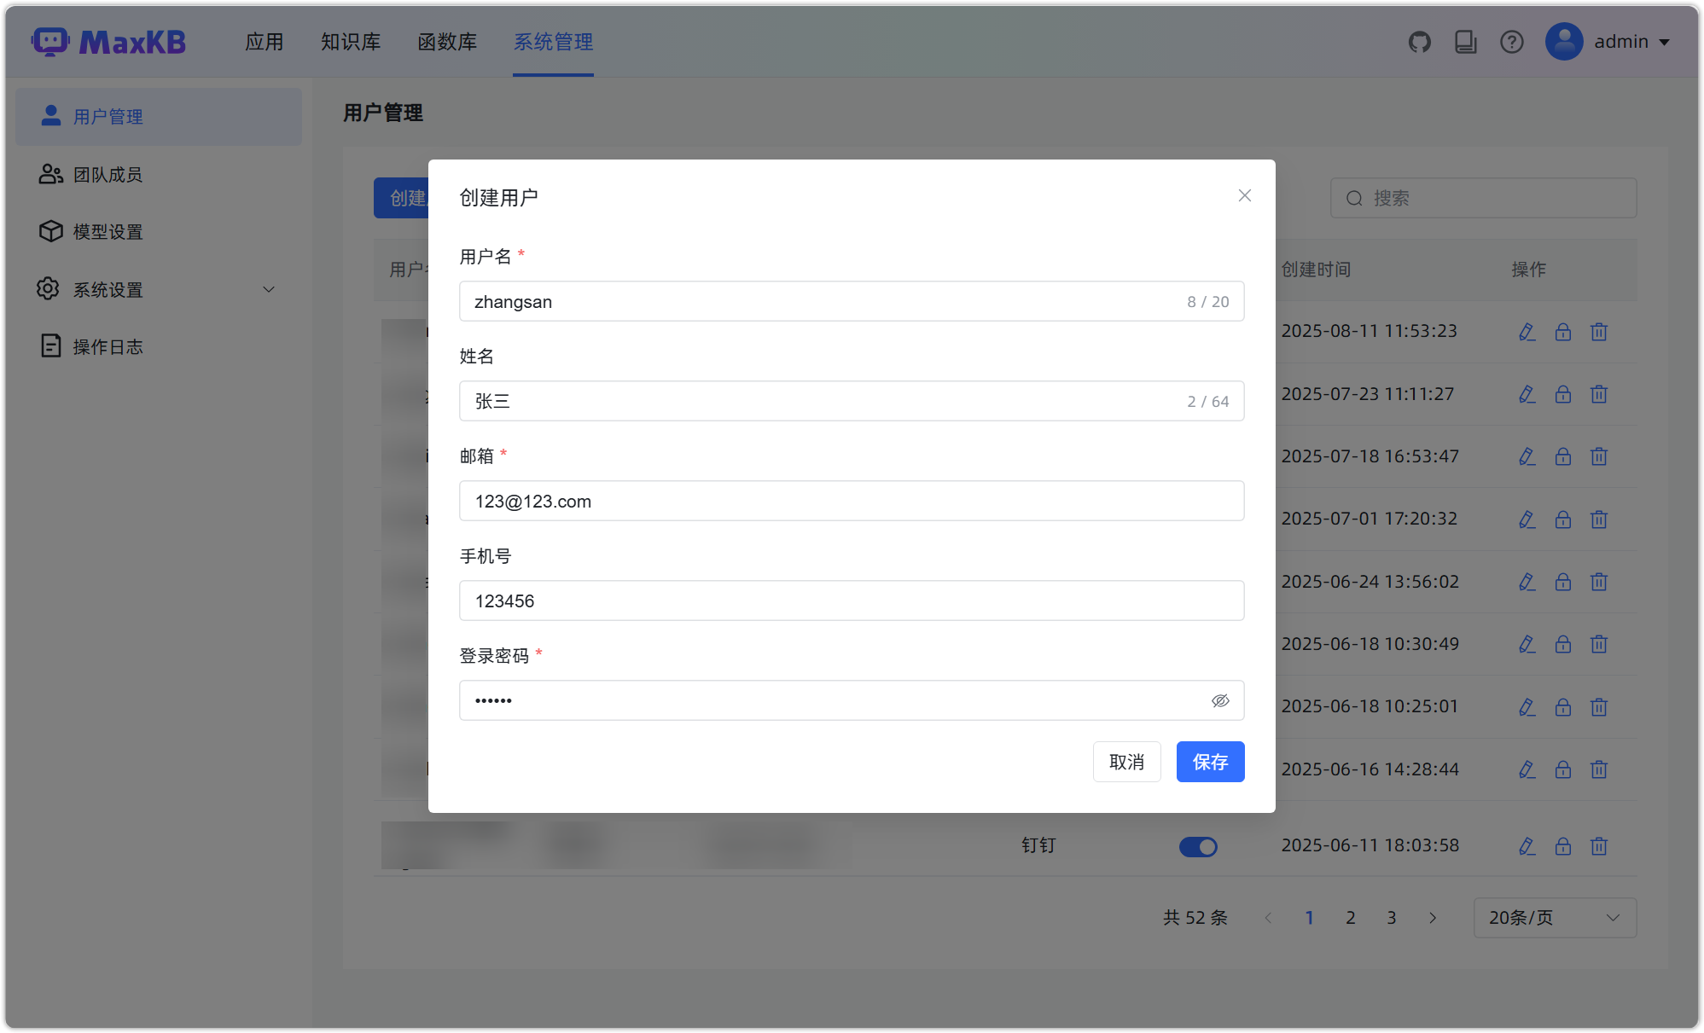
Task: Cancel the create user dialog
Action: pos(1126,762)
